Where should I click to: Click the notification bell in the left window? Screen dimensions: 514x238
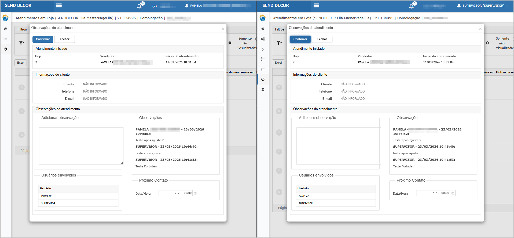coord(139,6)
